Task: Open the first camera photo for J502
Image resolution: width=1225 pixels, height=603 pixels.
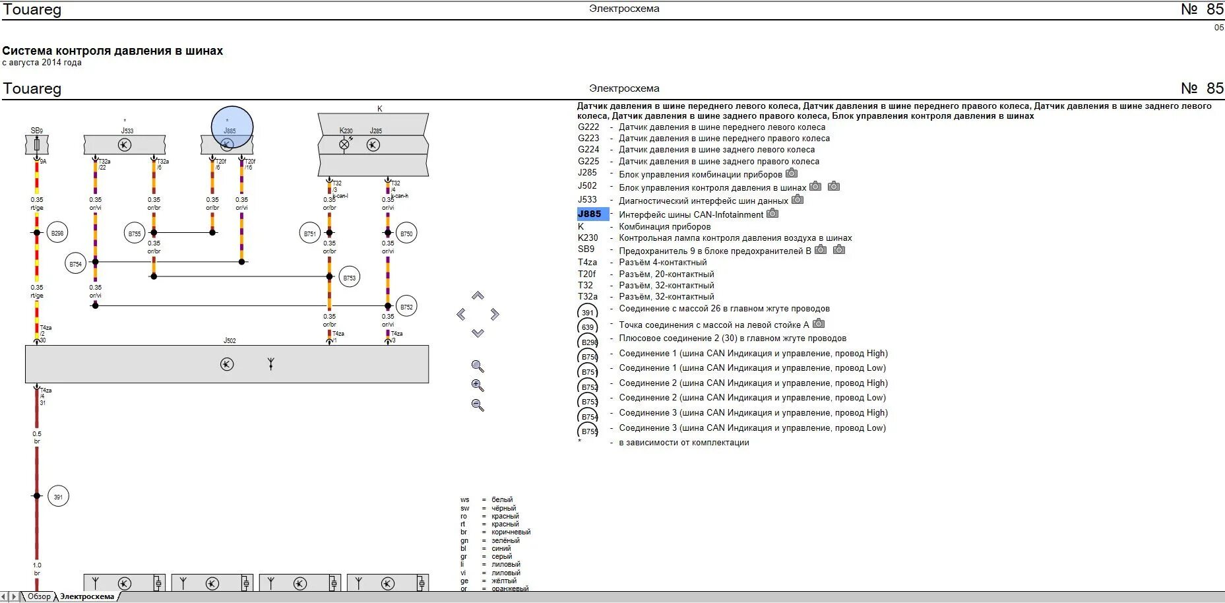Action: [x=815, y=186]
